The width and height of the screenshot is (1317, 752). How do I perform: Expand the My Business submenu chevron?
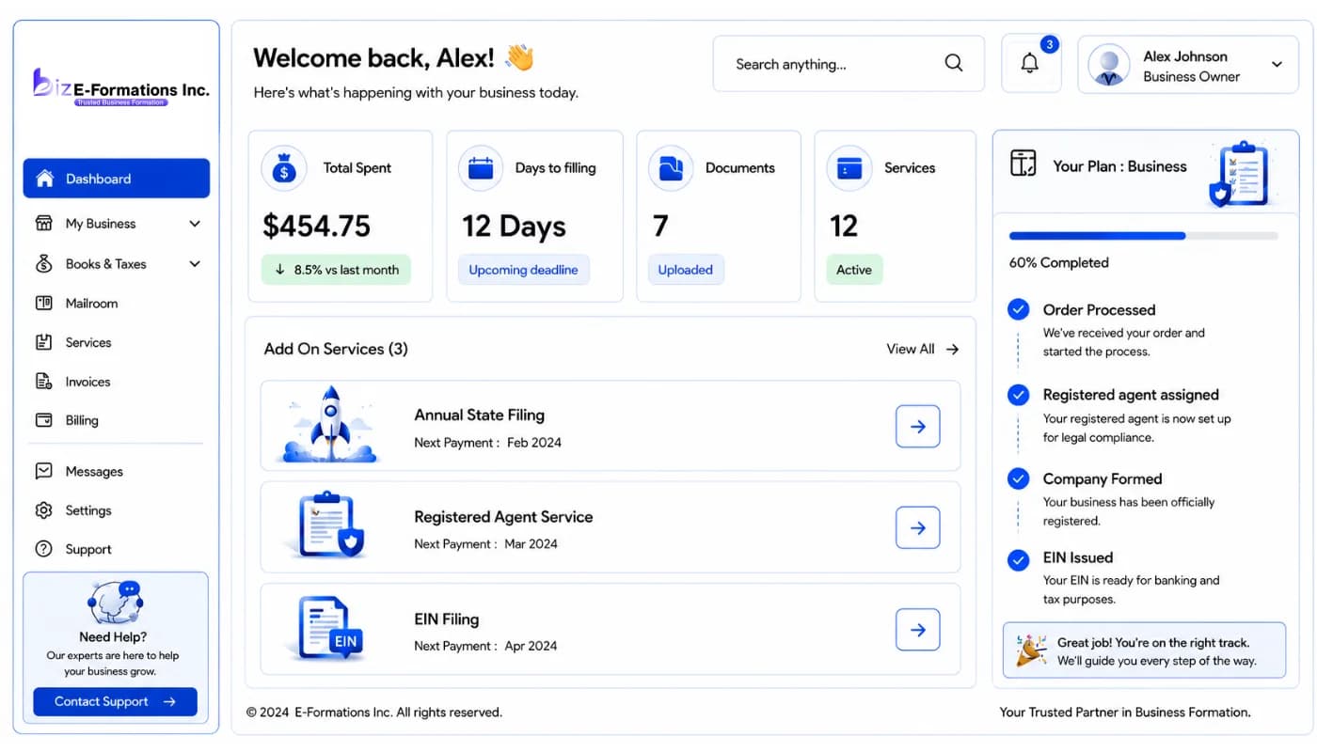pyautogui.click(x=195, y=224)
